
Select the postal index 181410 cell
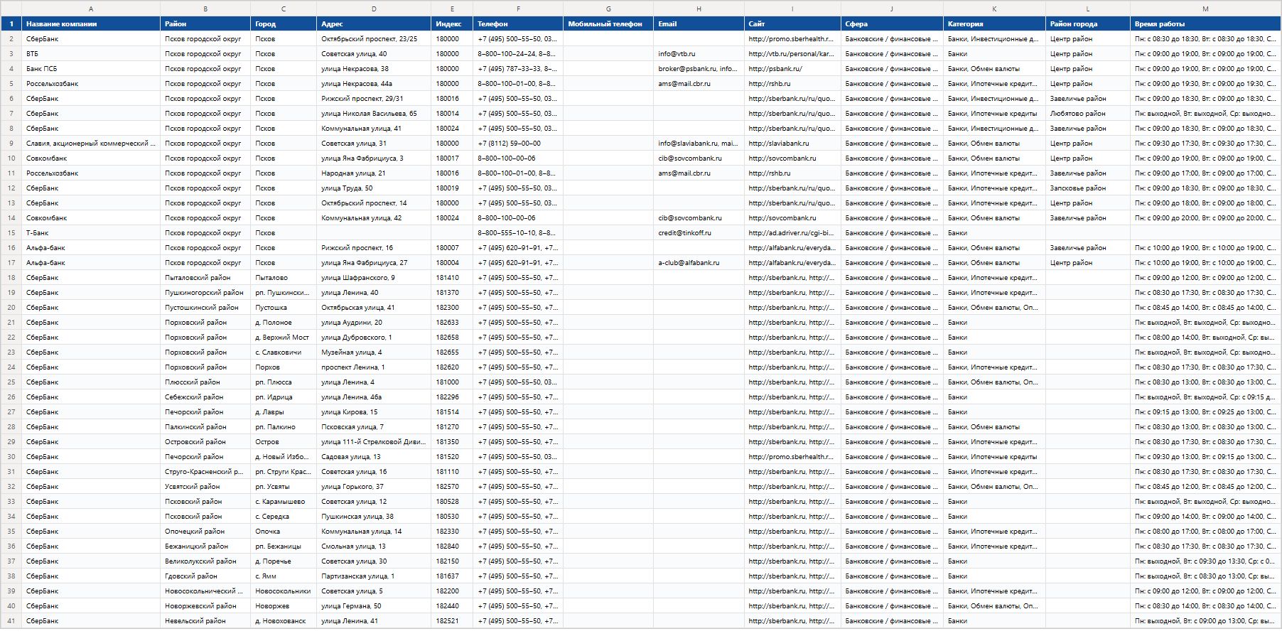[x=452, y=278]
